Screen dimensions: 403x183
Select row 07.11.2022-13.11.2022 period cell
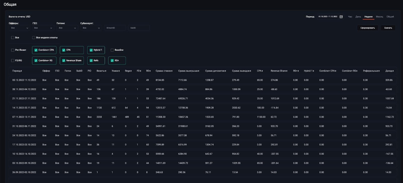[x=24, y=117]
